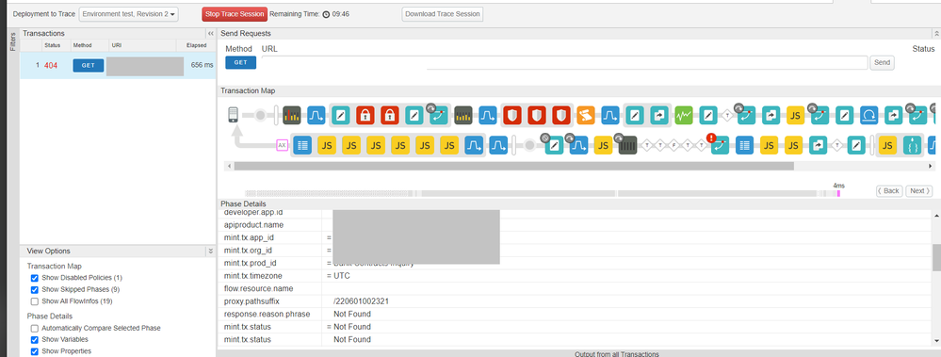Click the orange policy icon in the top flow

click(x=586, y=115)
